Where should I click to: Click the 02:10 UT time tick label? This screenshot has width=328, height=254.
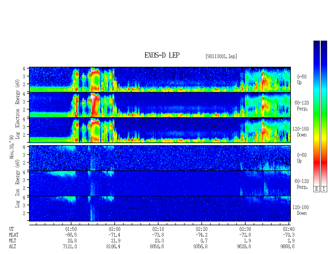coord(158,229)
